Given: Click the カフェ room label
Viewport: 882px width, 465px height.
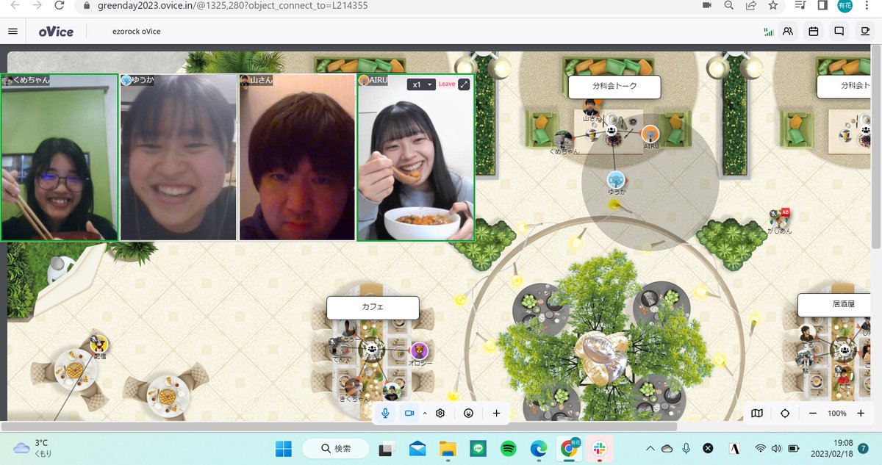Looking at the screenshot, I should pos(373,307).
